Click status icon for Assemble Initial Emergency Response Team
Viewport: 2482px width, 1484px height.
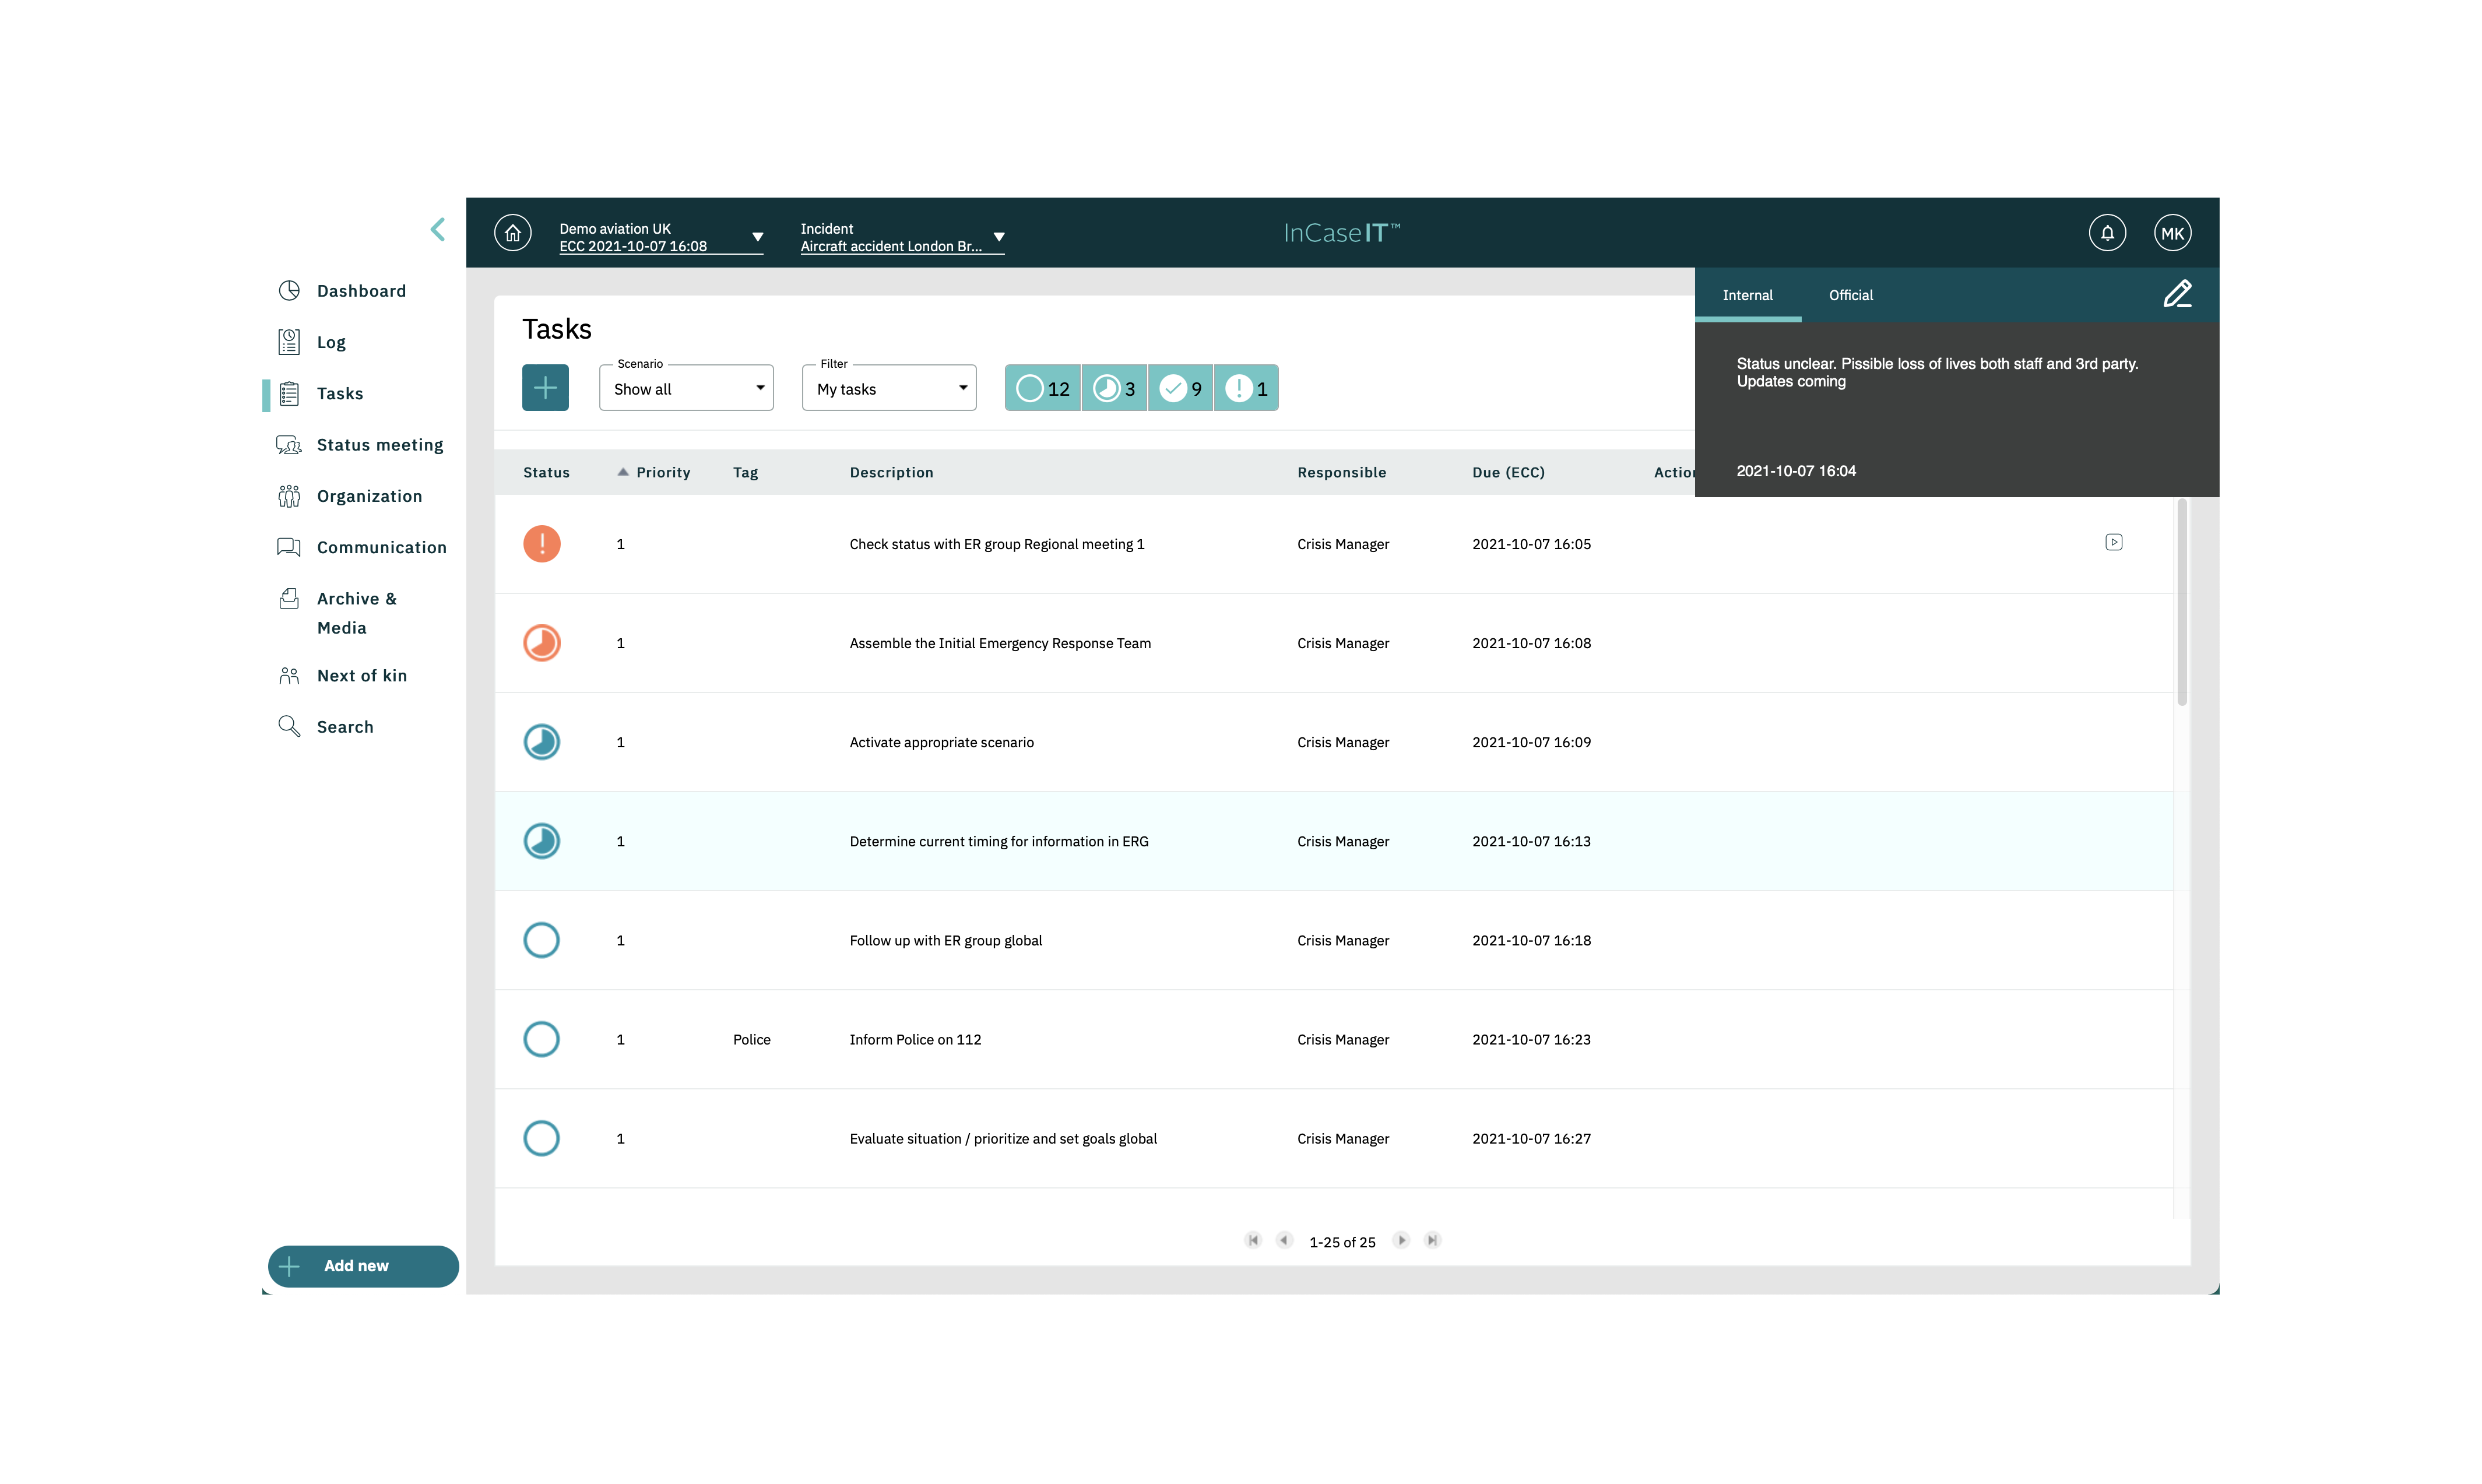(542, 643)
